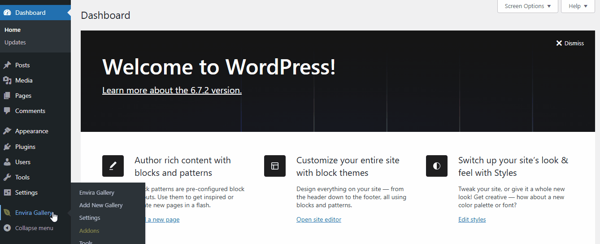Image resolution: width=600 pixels, height=244 pixels.
Task: Expand the Help dropdown tab
Action: pos(578,6)
